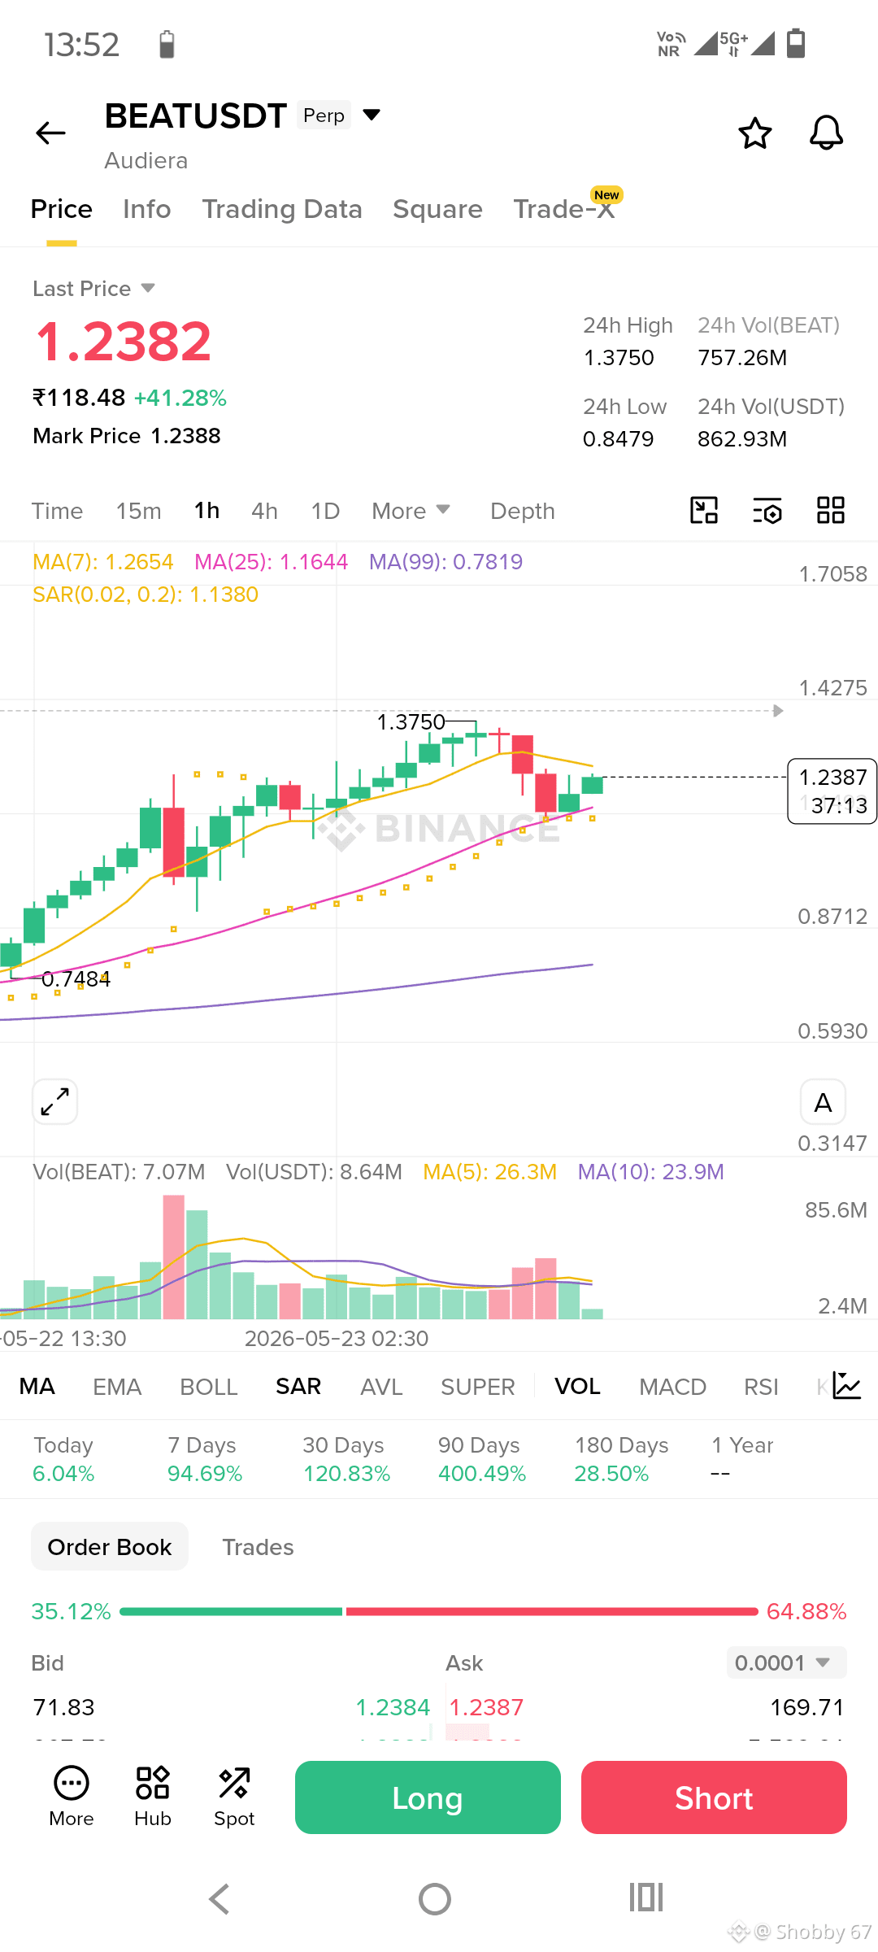The width and height of the screenshot is (878, 1952).
Task: Open the BEATUSDT pair selector dropdown
Action: (372, 115)
